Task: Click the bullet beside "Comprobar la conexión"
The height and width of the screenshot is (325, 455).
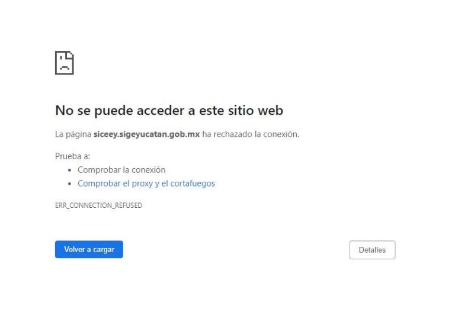Action: (71, 170)
